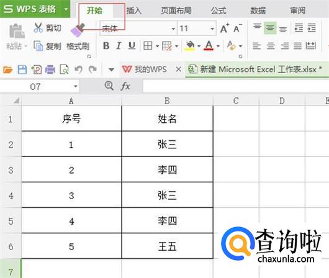Open the 页面布局 ribbon tab
Image resolution: width=329 pixels, height=278 pixels.
(x=176, y=11)
